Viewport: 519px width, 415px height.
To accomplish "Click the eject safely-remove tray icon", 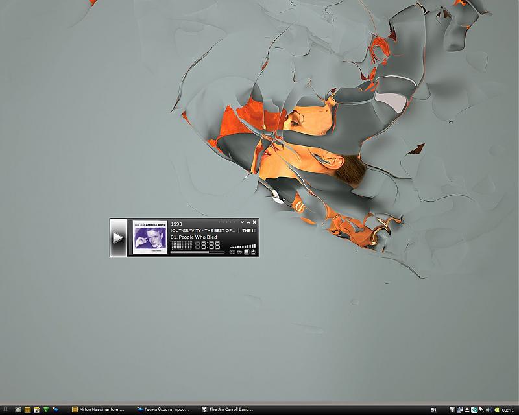I will (467, 410).
